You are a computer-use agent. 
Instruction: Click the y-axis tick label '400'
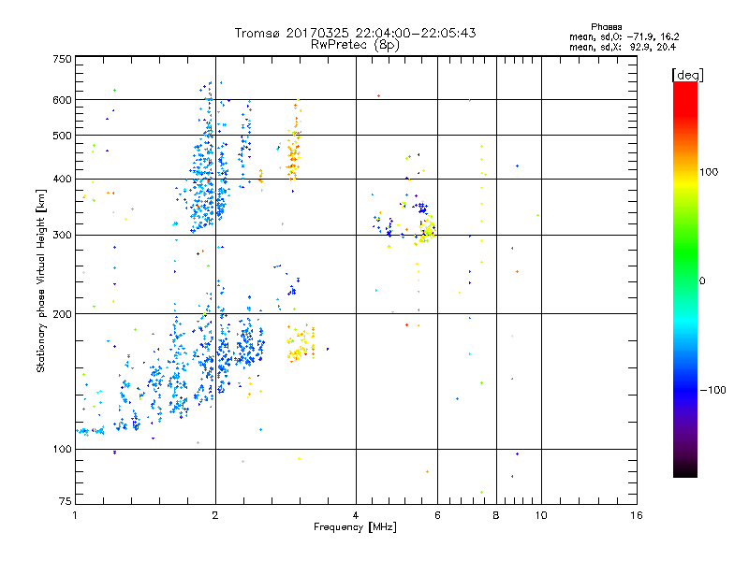click(62, 180)
